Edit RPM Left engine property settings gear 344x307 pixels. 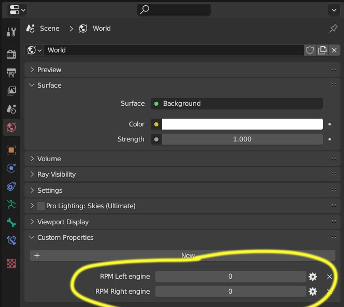pos(312,277)
